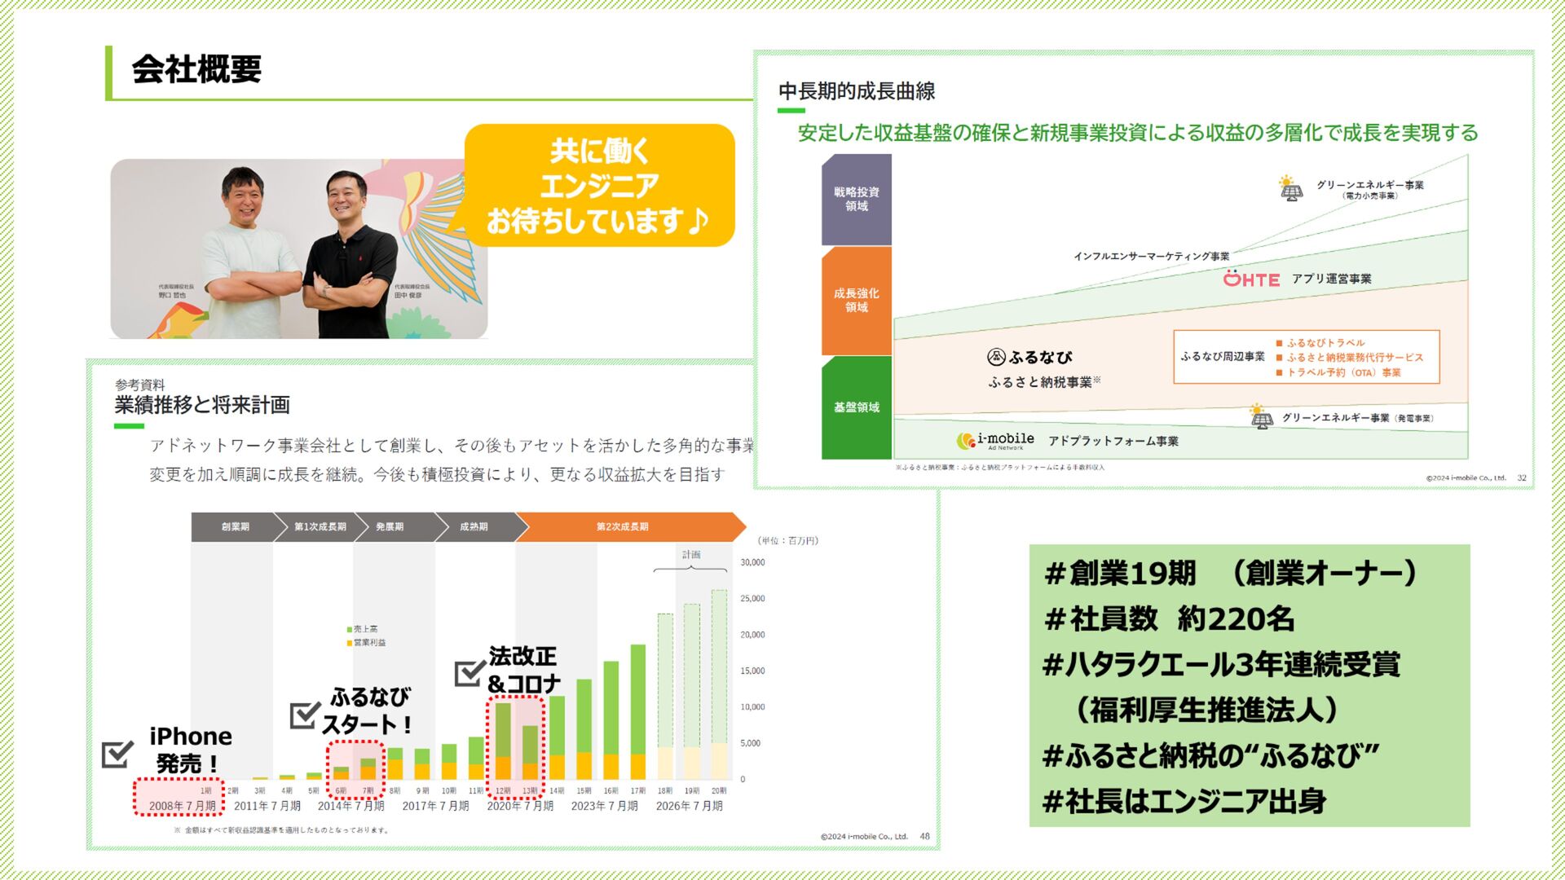
Task: Click the 30,000 y-axis value
Action: tap(752, 562)
